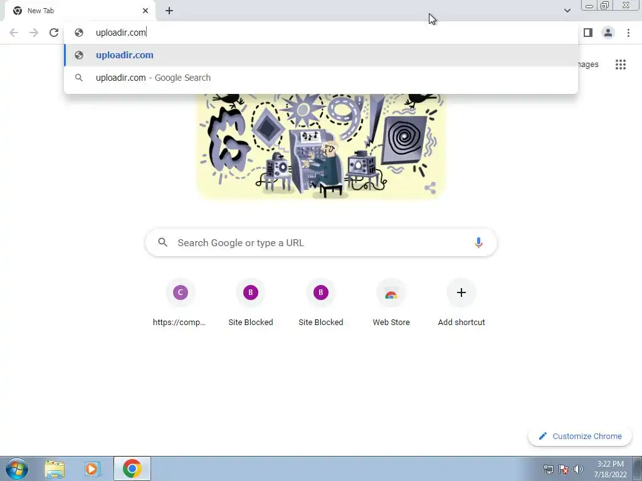Reload the page with the refresh icon
642x481 pixels.
pos(54,33)
